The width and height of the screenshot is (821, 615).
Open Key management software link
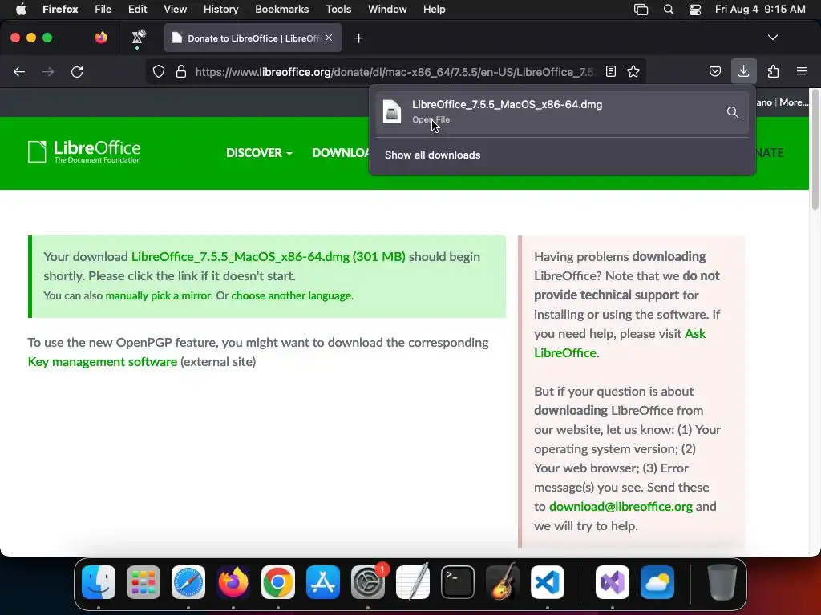click(103, 362)
